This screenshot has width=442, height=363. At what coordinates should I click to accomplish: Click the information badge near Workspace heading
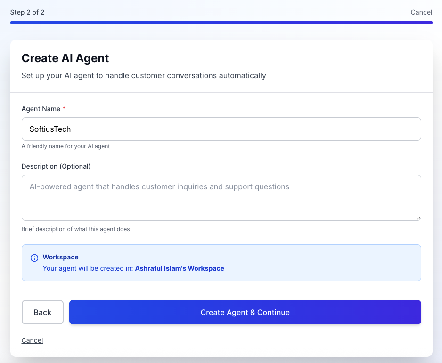34,258
